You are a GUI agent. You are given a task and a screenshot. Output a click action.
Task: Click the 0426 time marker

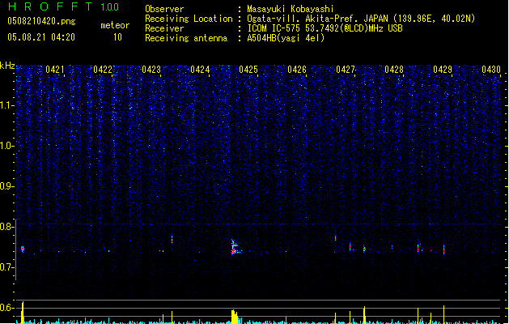point(297,70)
